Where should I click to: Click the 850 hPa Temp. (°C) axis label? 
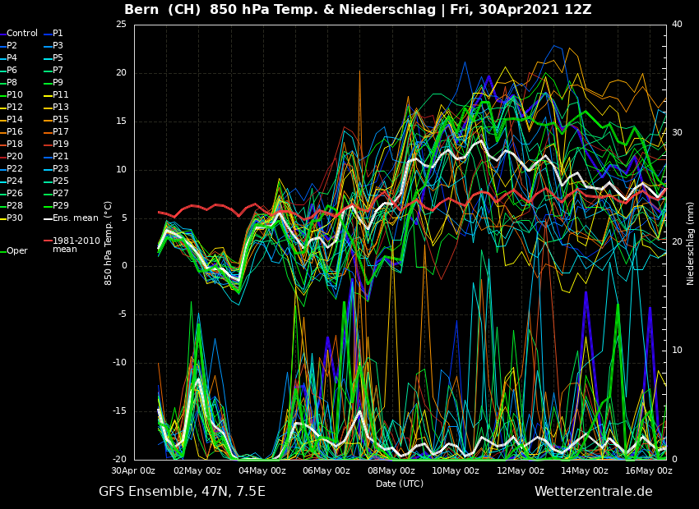point(109,243)
